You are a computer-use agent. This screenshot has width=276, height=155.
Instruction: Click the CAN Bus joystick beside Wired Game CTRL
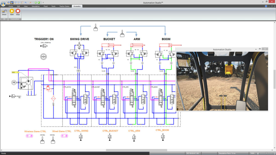(x=53, y=140)
